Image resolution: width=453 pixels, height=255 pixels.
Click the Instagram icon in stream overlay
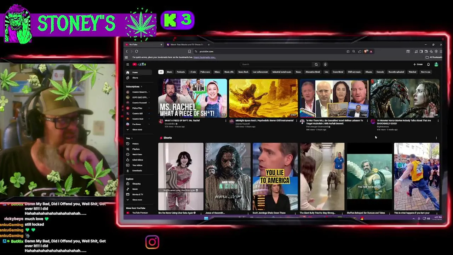tap(152, 242)
